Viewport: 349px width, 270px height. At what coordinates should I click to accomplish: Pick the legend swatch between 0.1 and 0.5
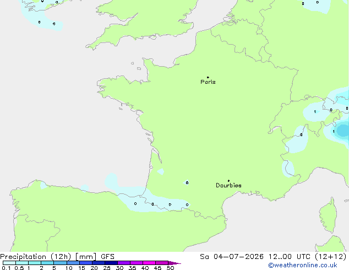[9, 263]
